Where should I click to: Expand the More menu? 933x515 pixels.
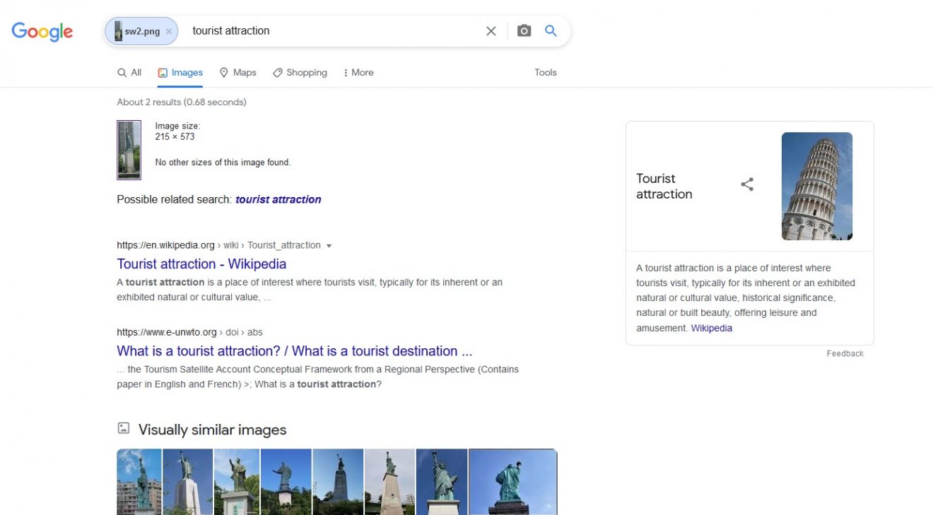358,73
